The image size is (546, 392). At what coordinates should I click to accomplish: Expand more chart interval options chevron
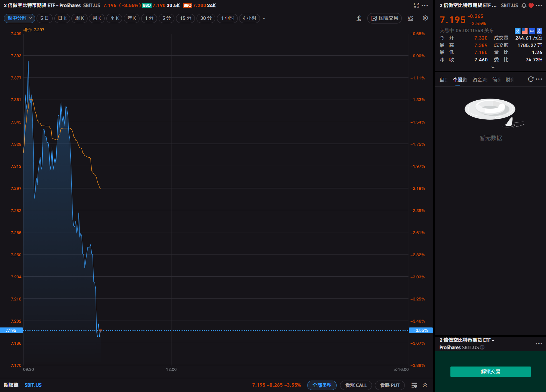[264, 18]
